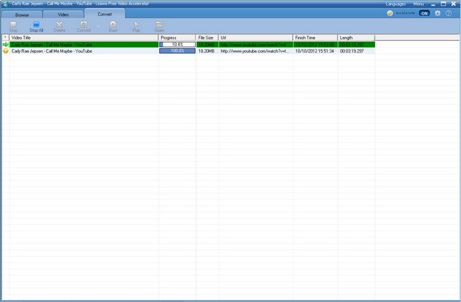This screenshot has width=461, height=302.
Task: Click the URL cell in the converting green row
Action: coord(255,45)
